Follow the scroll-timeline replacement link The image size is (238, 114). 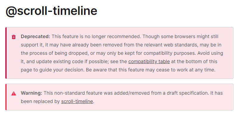tap(77, 101)
